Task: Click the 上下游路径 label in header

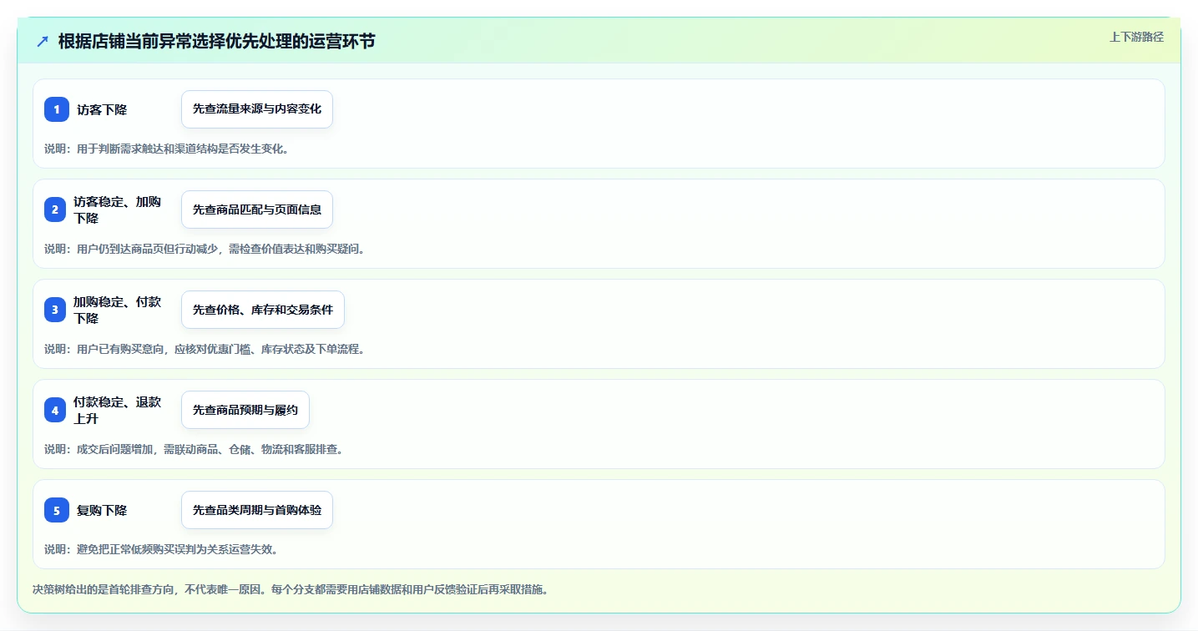Action: point(1136,37)
